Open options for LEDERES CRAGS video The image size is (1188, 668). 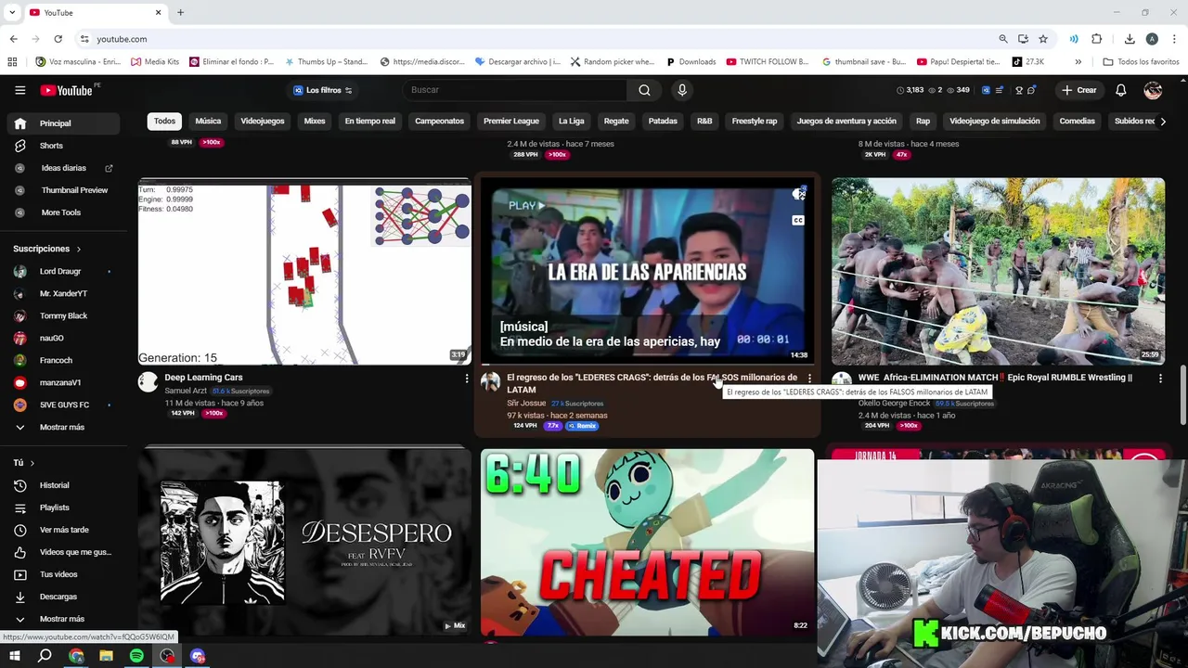(809, 379)
